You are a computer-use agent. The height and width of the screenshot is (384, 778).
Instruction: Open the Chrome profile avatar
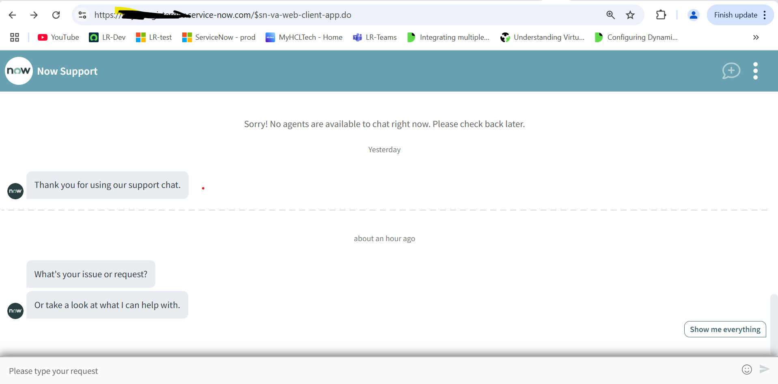click(694, 15)
